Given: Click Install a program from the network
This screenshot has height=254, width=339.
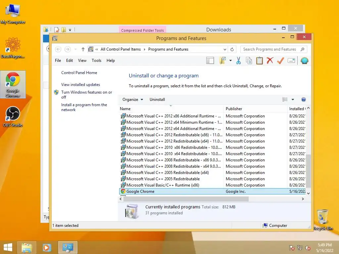Looking at the screenshot, I should pos(84,107).
